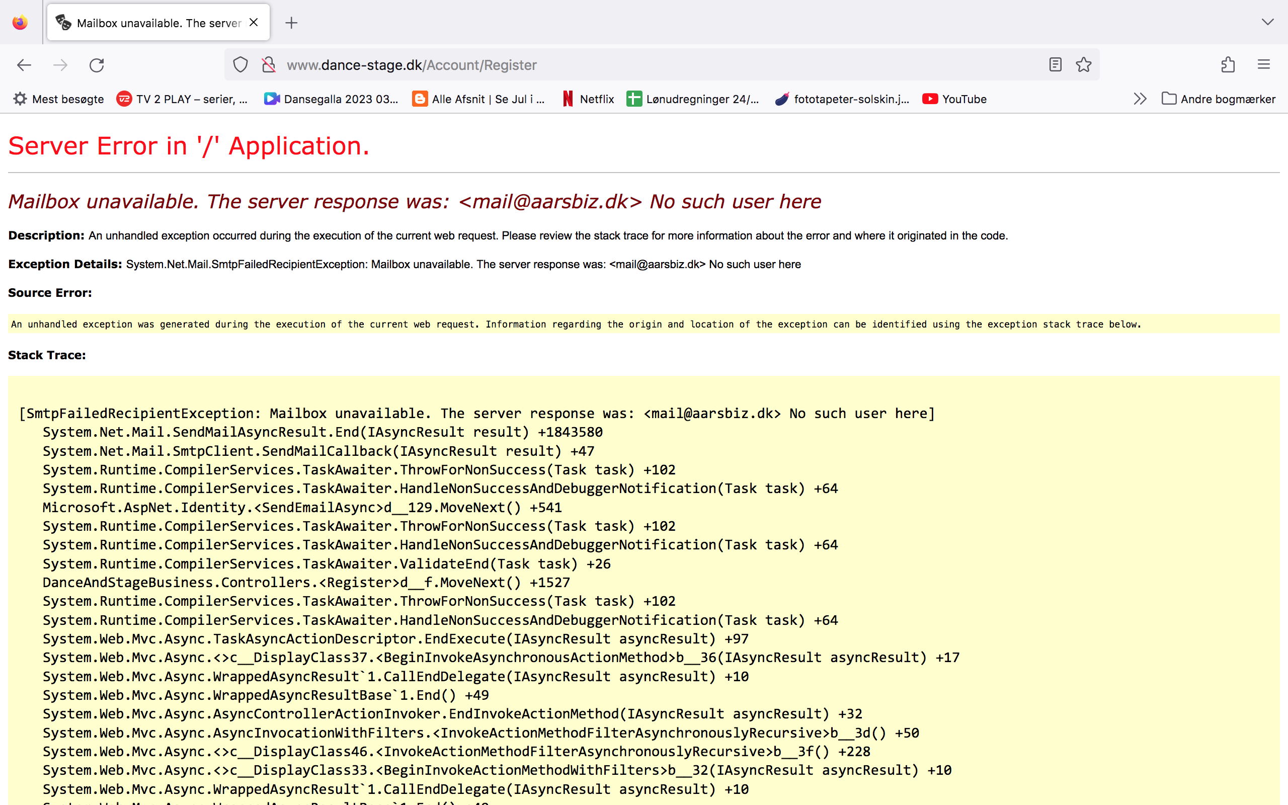Image resolution: width=1288 pixels, height=805 pixels.
Task: Click the TaskAwaiter.ValidateEnd stack line
Action: click(x=326, y=564)
